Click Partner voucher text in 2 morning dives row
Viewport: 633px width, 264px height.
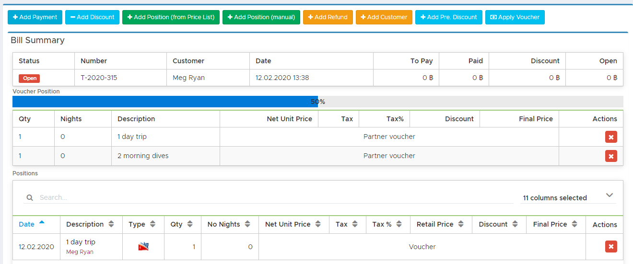click(x=389, y=156)
